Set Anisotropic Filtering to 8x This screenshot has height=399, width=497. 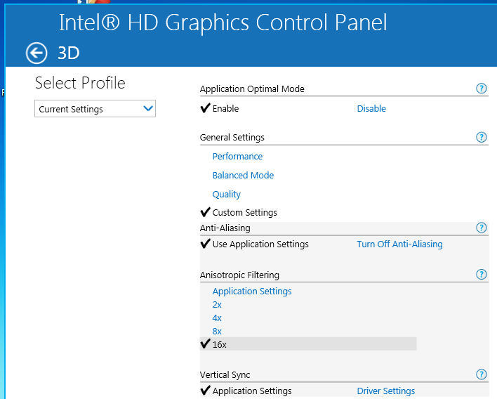point(217,332)
